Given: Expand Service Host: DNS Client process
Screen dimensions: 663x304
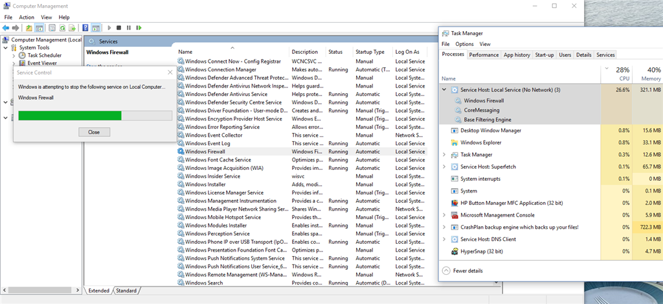Looking at the screenshot, I should 444,239.
